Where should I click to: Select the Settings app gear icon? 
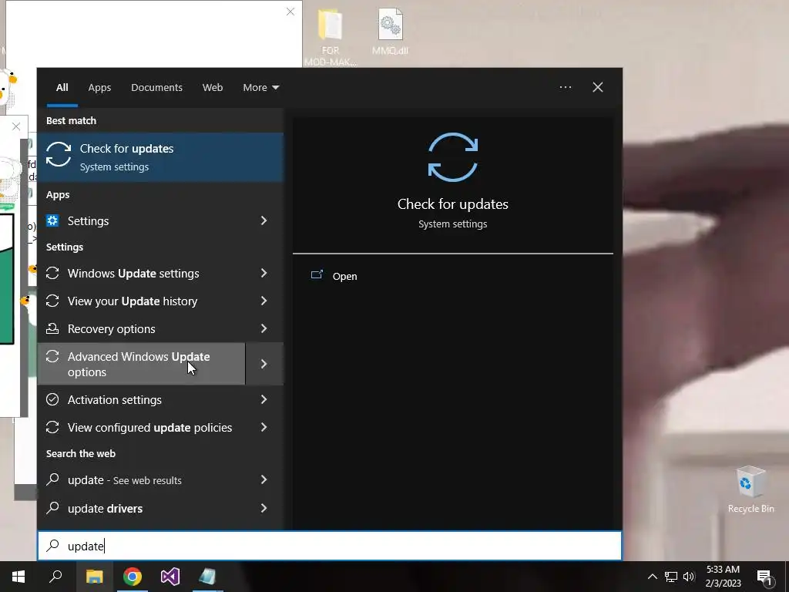(x=52, y=220)
